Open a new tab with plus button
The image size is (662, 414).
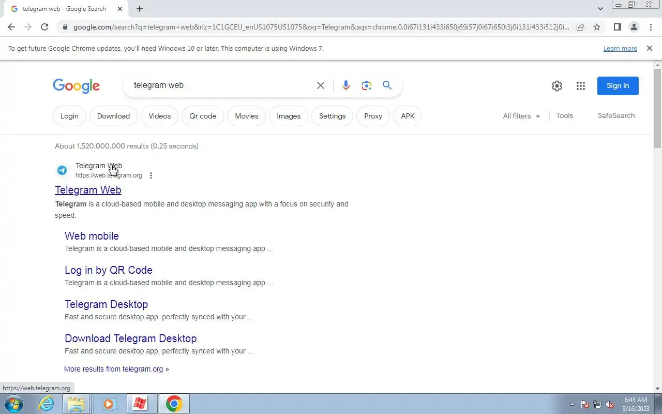pos(140,9)
